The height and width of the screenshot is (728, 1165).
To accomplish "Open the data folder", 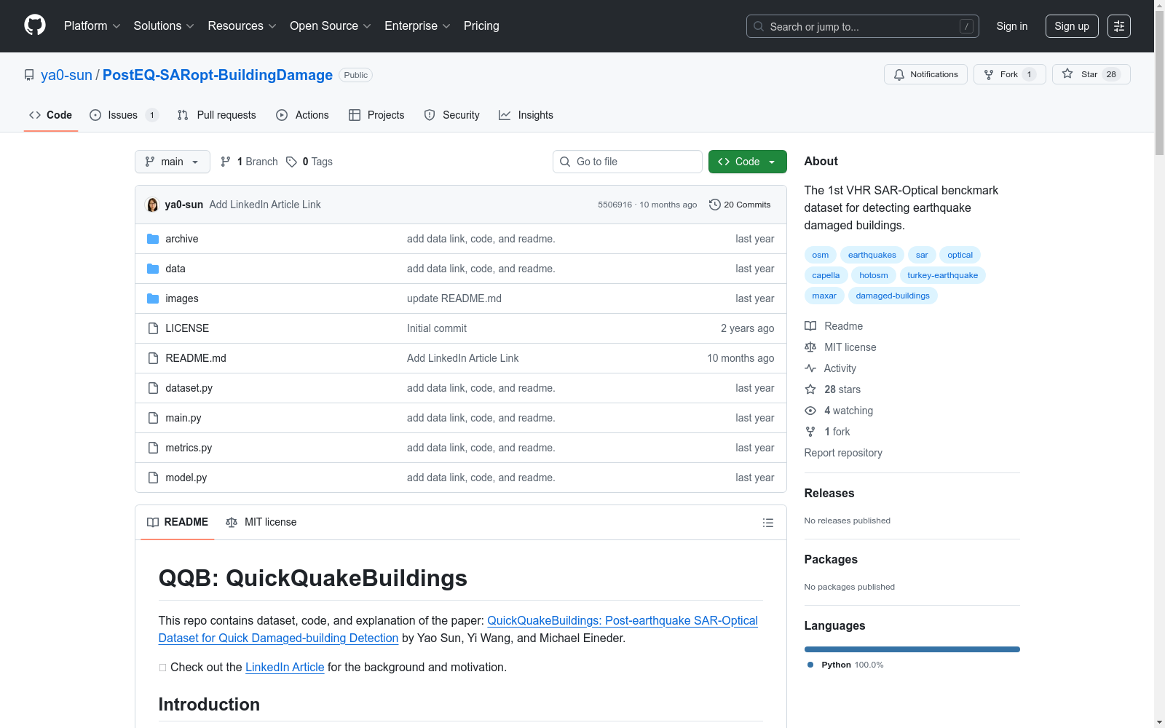I will (175, 269).
